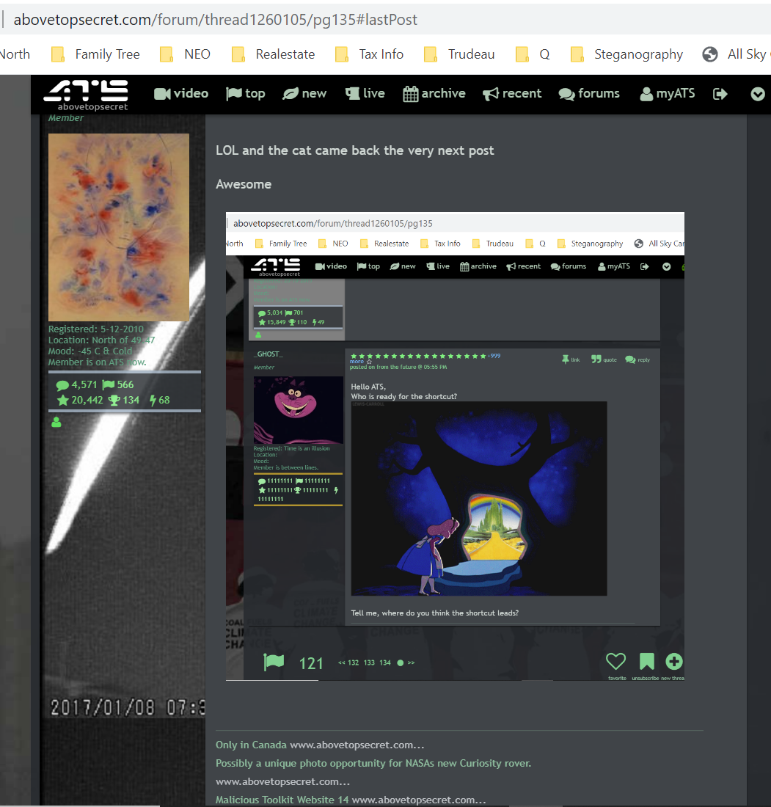
Task: Expand the circled chevron dropdown in nav bar
Action: (758, 94)
